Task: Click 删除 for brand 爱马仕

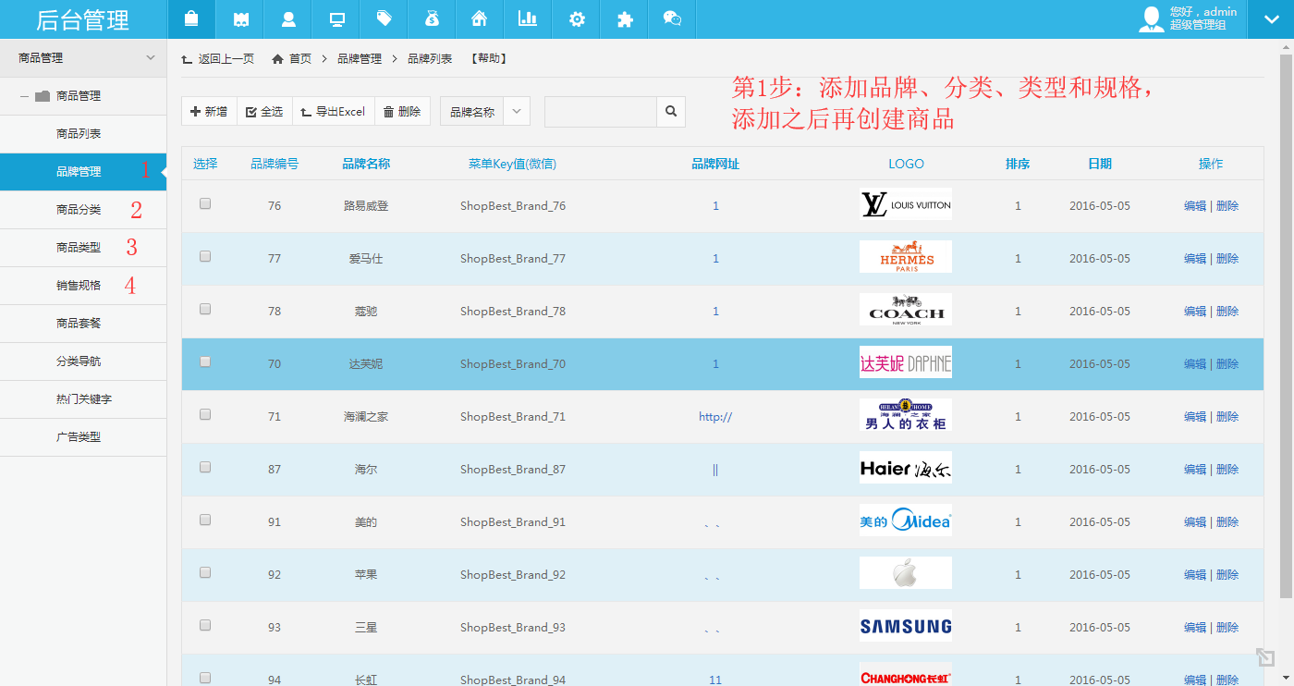Action: coord(1227,258)
